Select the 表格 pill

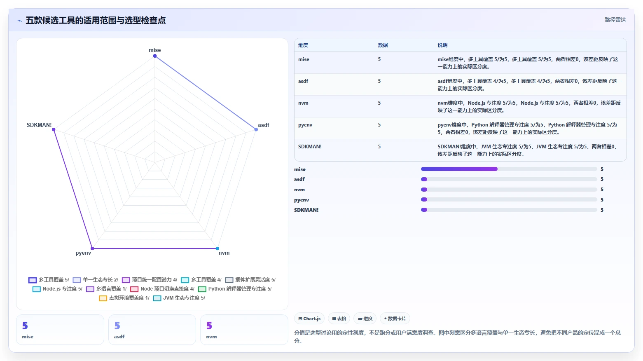point(339,319)
